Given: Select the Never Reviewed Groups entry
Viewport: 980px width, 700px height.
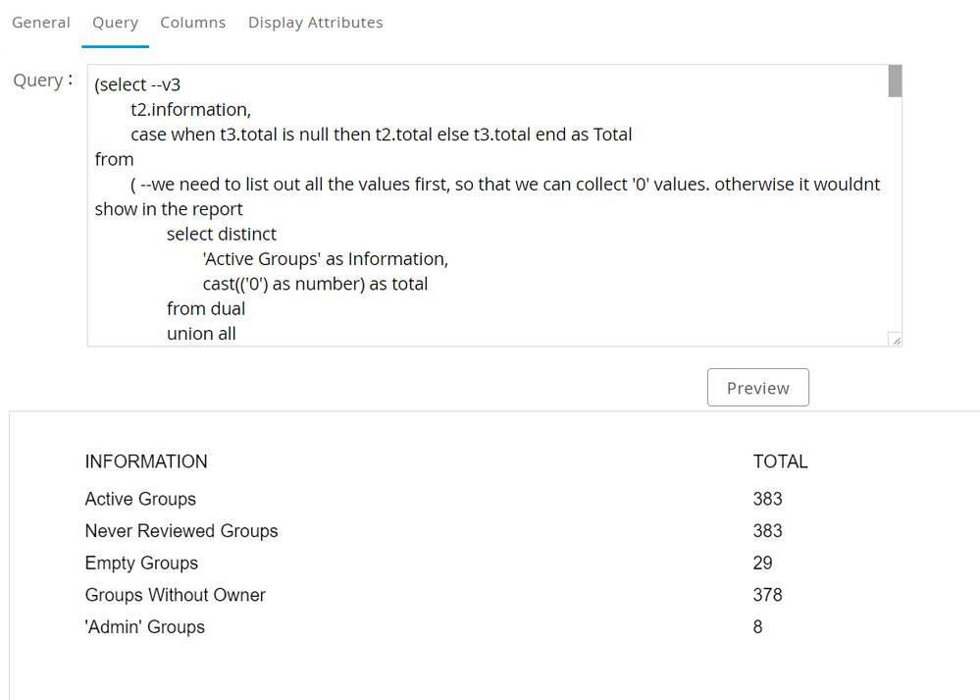Looking at the screenshot, I should tap(181, 531).
